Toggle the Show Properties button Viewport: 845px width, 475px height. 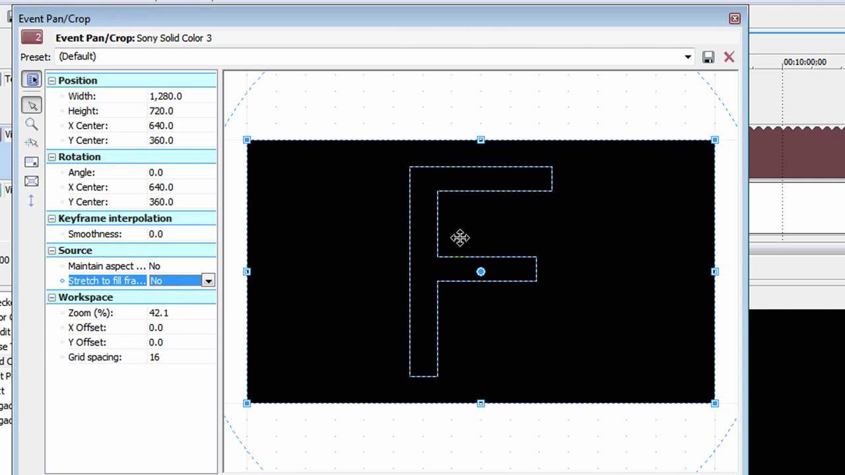pos(32,80)
